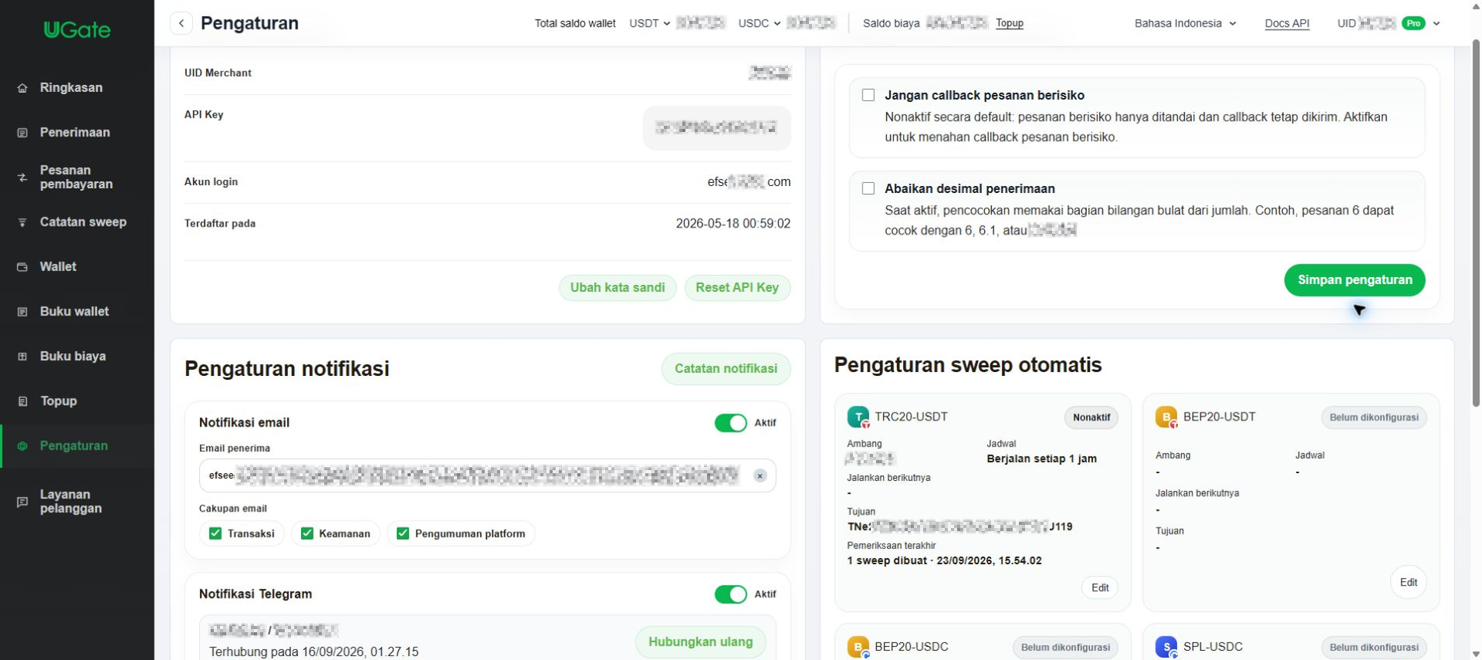Click the Ringkasan home icon

(x=22, y=88)
